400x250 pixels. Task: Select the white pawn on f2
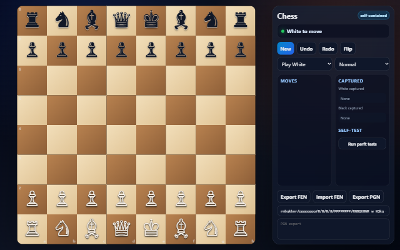181,199
